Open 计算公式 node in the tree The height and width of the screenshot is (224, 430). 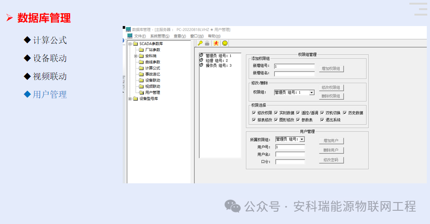click(x=152, y=68)
